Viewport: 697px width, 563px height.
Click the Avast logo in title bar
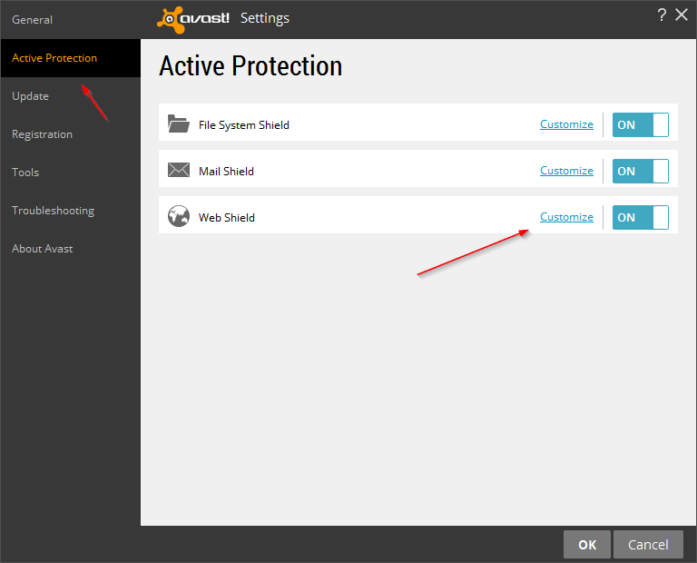pyautogui.click(x=193, y=18)
